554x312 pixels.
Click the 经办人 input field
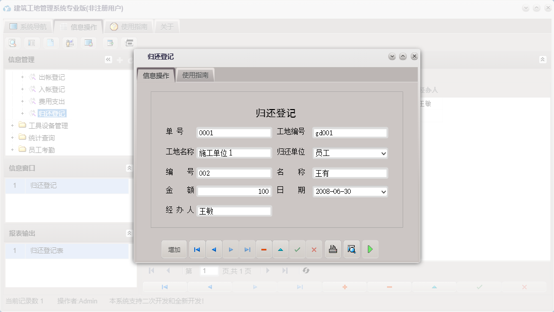(x=234, y=211)
